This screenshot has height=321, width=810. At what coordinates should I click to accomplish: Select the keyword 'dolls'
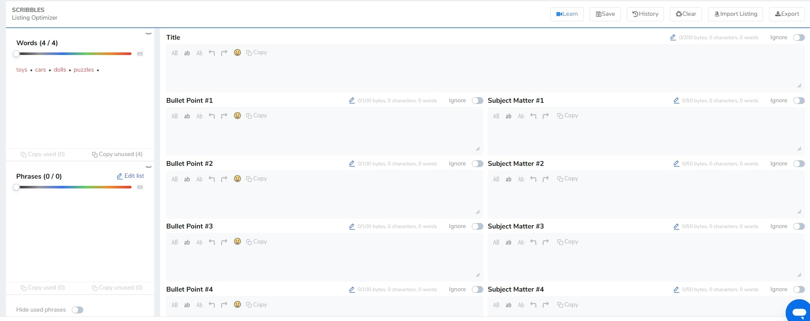(x=60, y=70)
